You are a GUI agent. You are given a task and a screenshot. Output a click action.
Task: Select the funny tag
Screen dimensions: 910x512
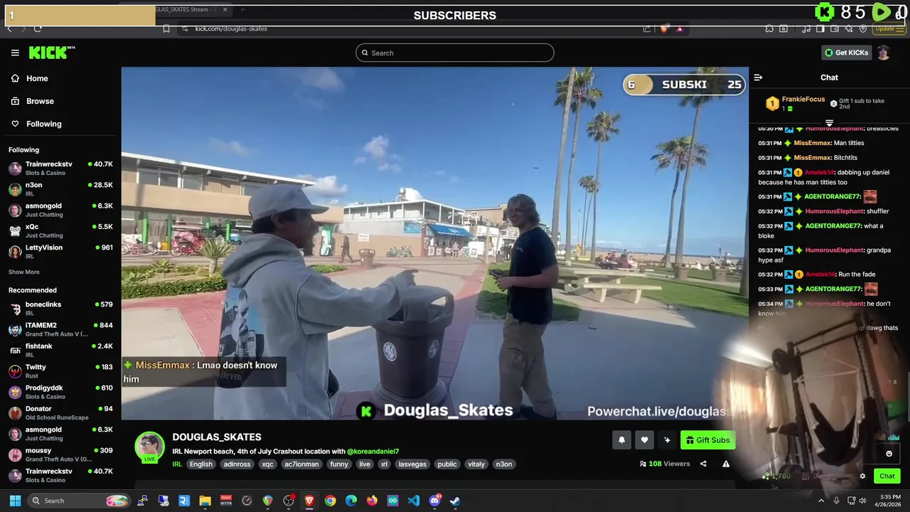[x=339, y=464]
